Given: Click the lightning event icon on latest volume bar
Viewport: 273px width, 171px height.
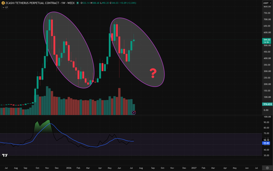Looking at the screenshot, I should tap(134, 113).
